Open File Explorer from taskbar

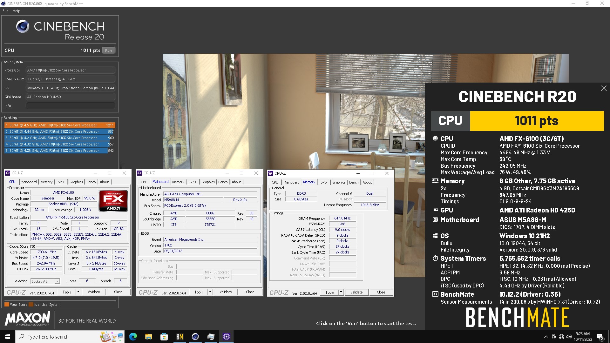148,337
